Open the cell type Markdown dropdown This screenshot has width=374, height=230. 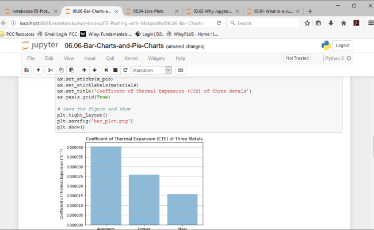click(x=151, y=70)
